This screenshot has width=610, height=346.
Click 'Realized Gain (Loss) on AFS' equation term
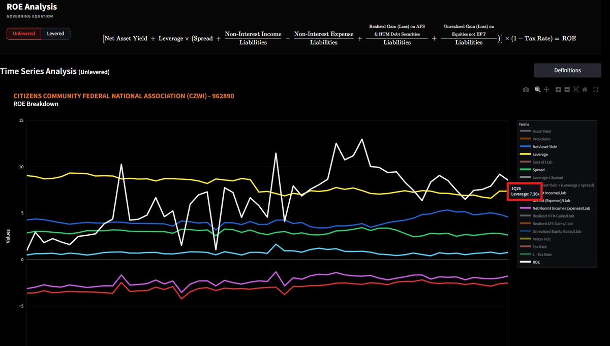[396, 26]
